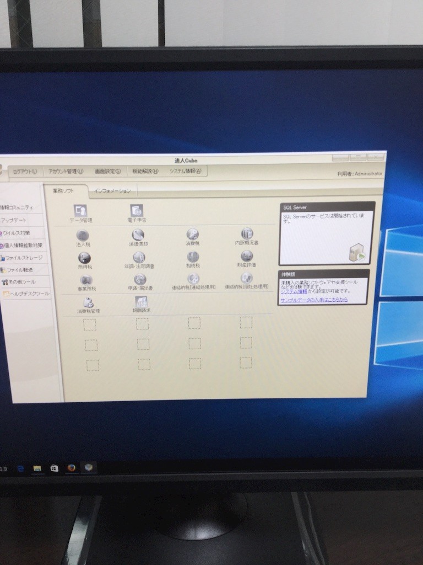Viewport: 423px width, 565px height.
Task: Click the SQL Server panel header
Action: tap(327, 207)
